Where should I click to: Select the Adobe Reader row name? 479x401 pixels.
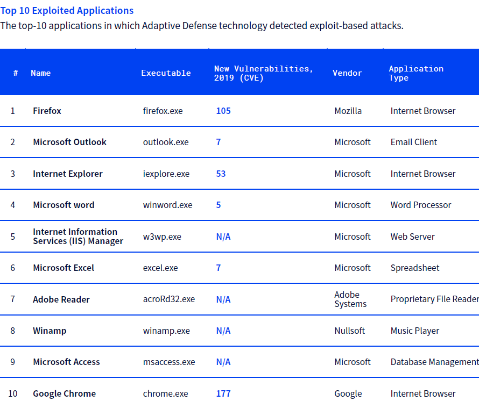coord(61,299)
